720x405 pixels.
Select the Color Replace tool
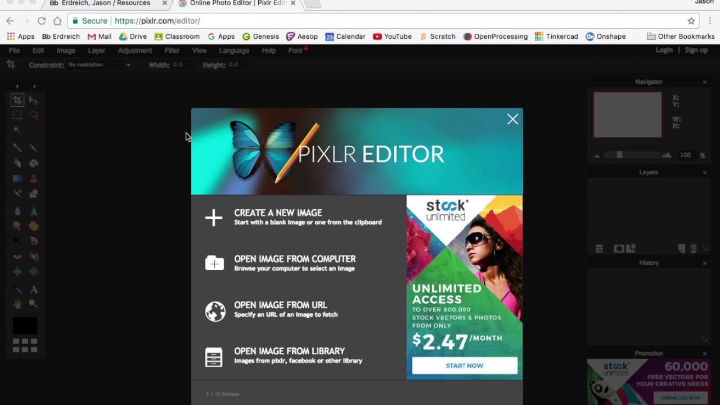(x=17, y=193)
